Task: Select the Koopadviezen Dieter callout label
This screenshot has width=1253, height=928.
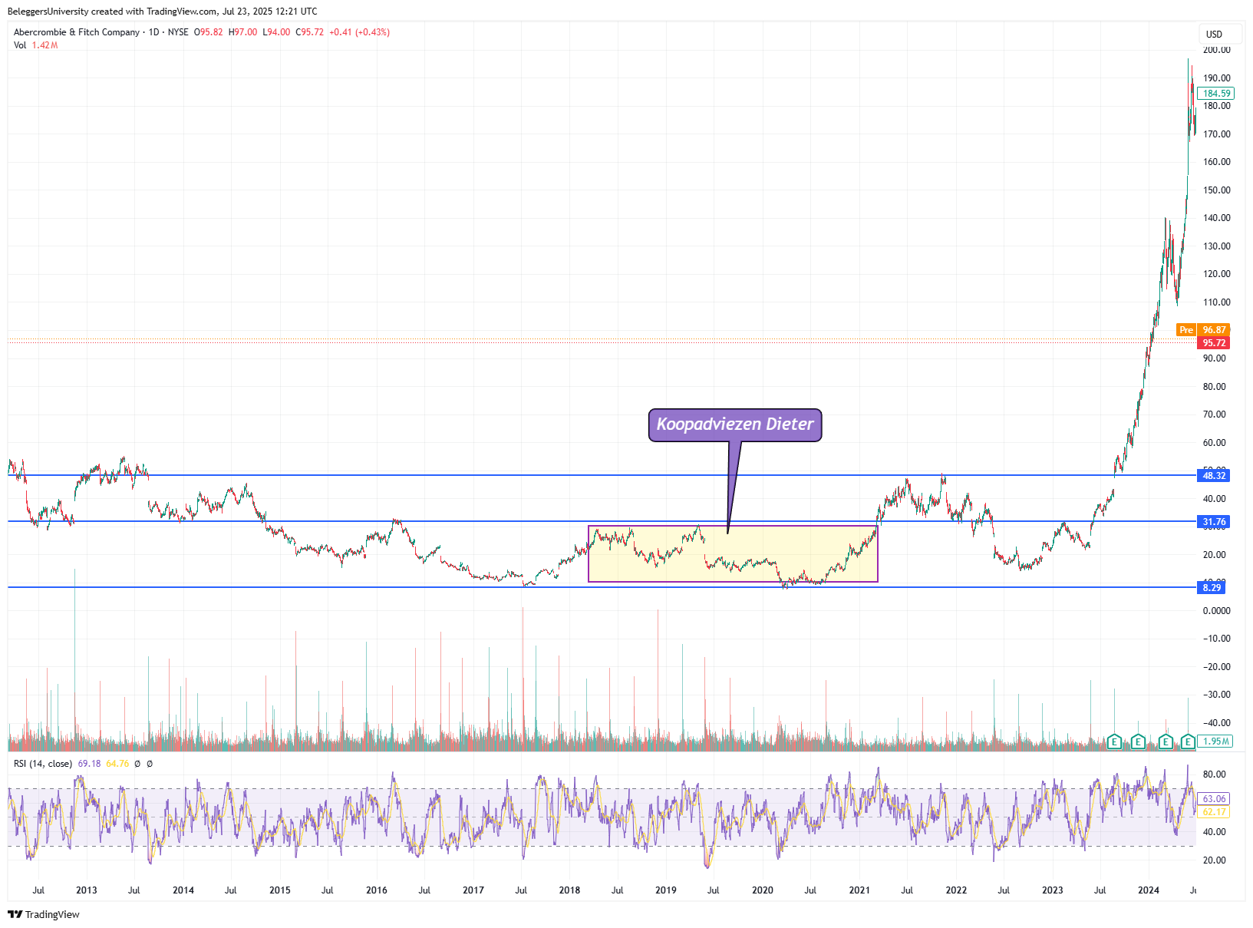Action: pos(735,424)
